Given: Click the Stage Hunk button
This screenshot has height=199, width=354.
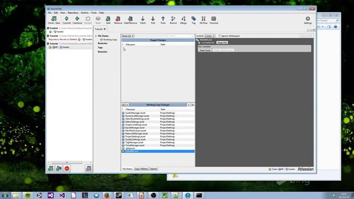Looking at the screenshot, I should click(205, 50).
